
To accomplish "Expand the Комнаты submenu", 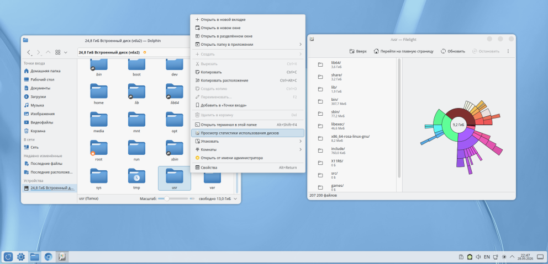I will (x=248, y=149).
